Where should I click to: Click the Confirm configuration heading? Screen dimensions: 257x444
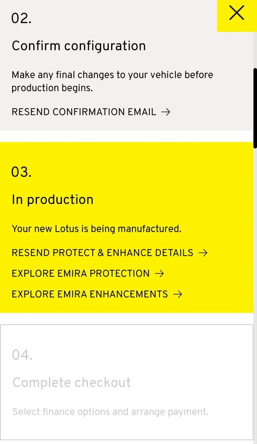point(79,46)
